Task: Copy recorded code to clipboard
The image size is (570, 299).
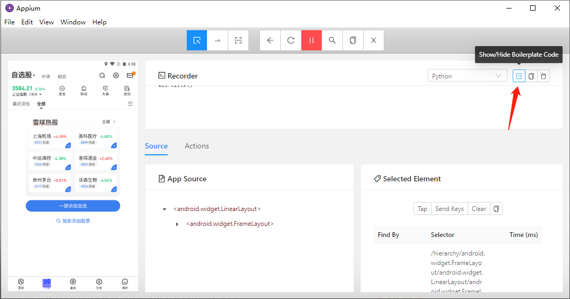Action: (x=531, y=76)
